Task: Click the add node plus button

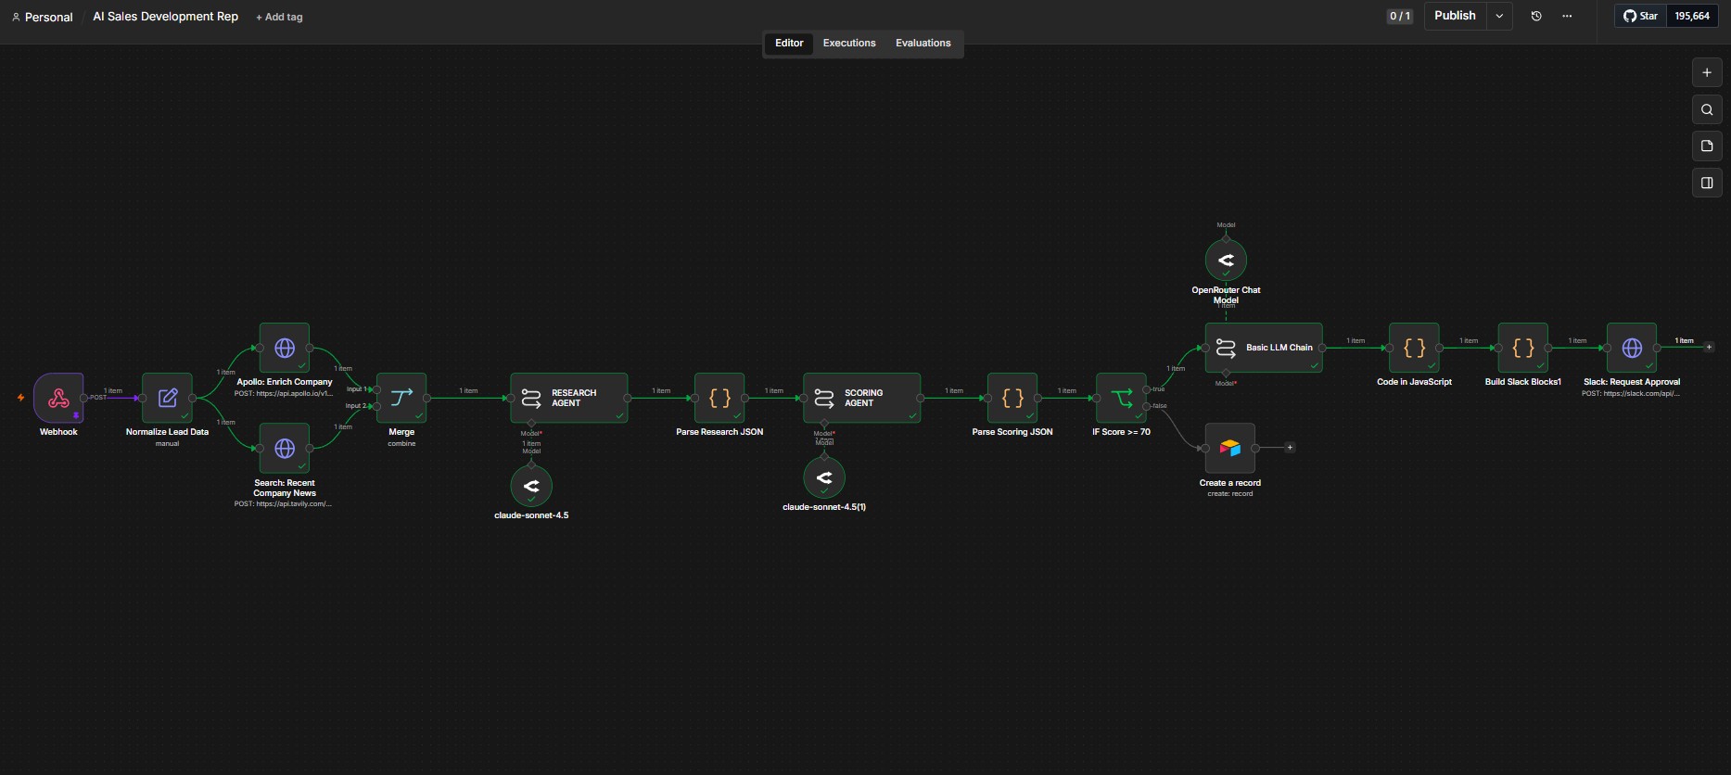Action: (x=1707, y=72)
